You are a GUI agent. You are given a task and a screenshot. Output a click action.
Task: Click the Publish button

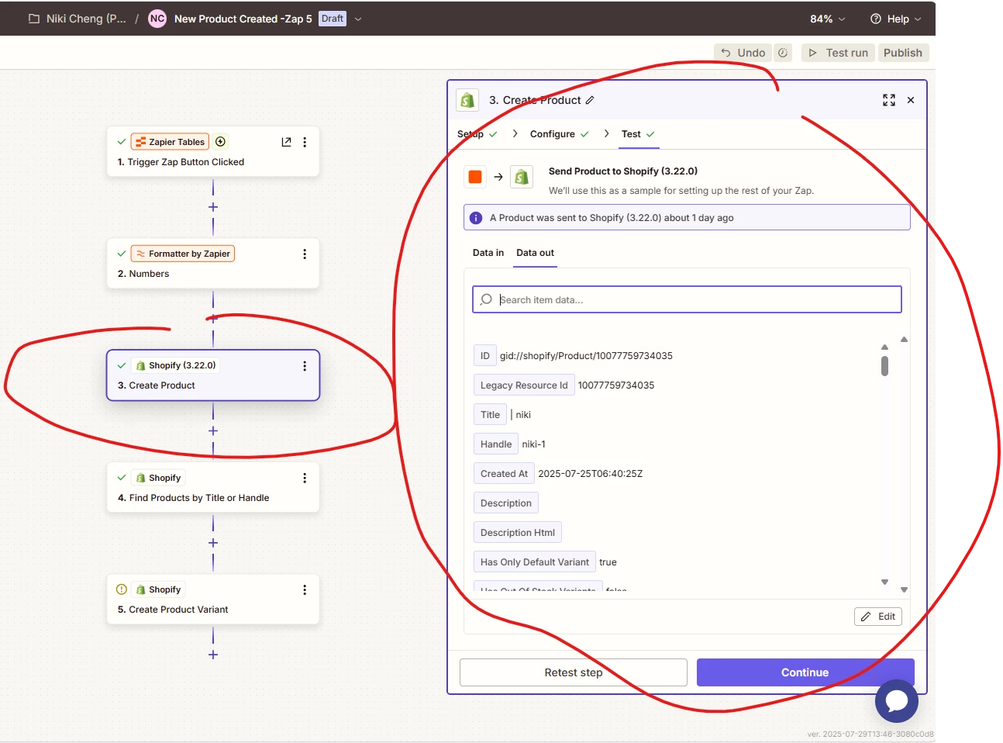903,53
